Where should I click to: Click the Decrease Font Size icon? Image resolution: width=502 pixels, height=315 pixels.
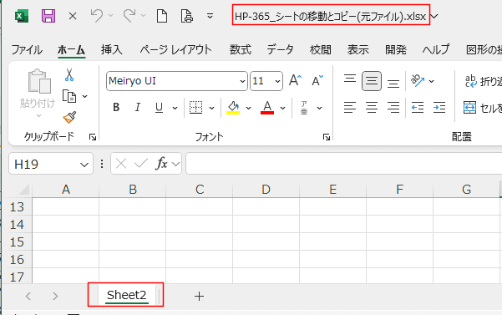tap(317, 80)
